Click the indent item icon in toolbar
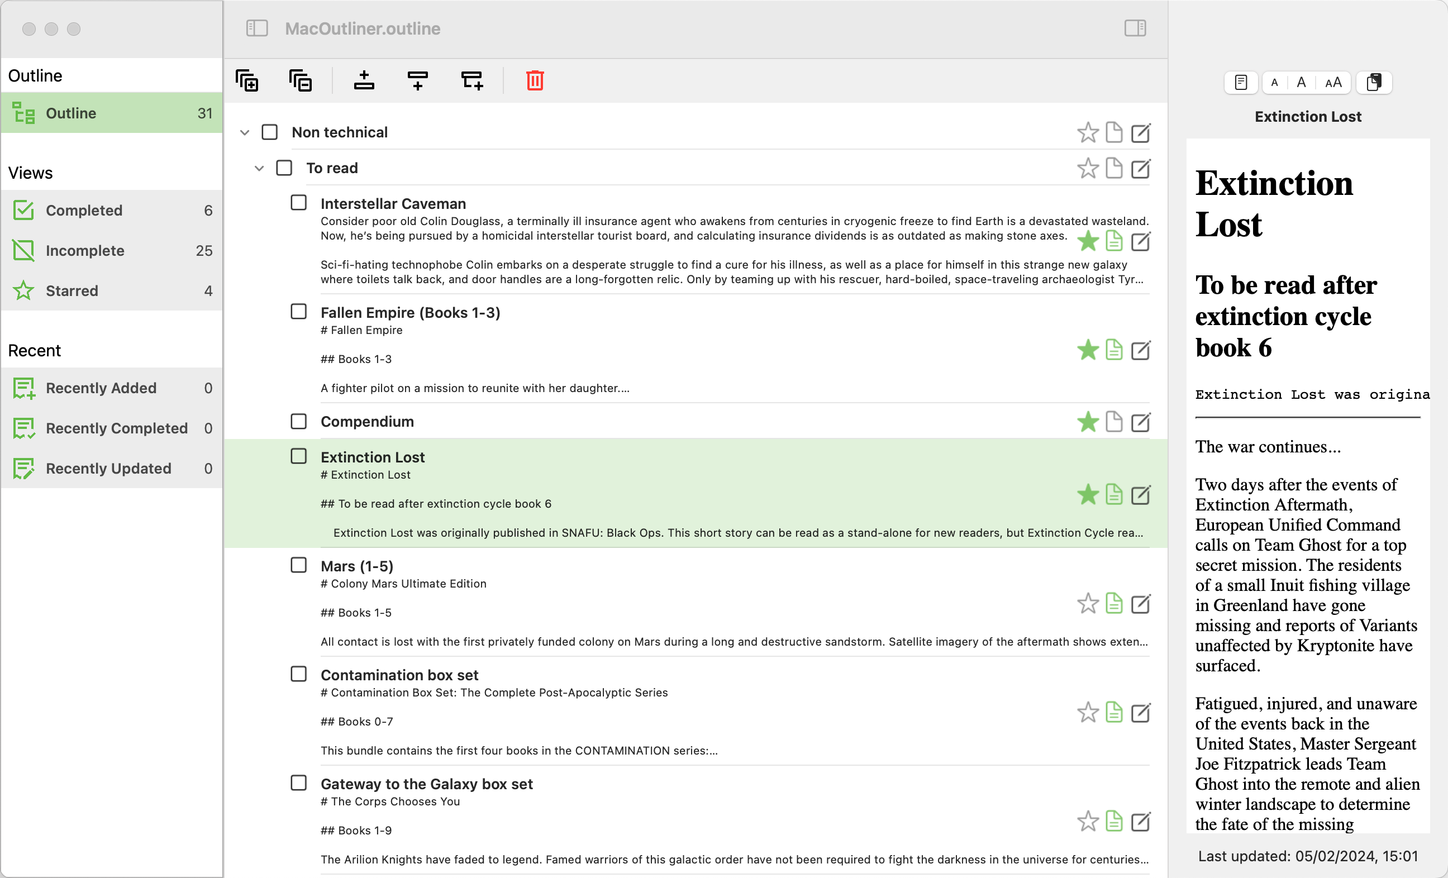 tap(471, 82)
